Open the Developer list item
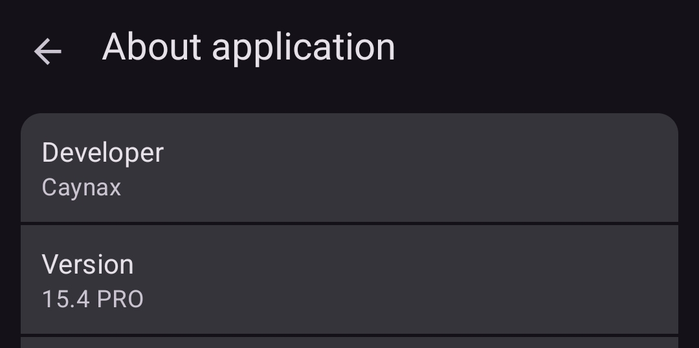This screenshot has width=699, height=348. (349, 168)
